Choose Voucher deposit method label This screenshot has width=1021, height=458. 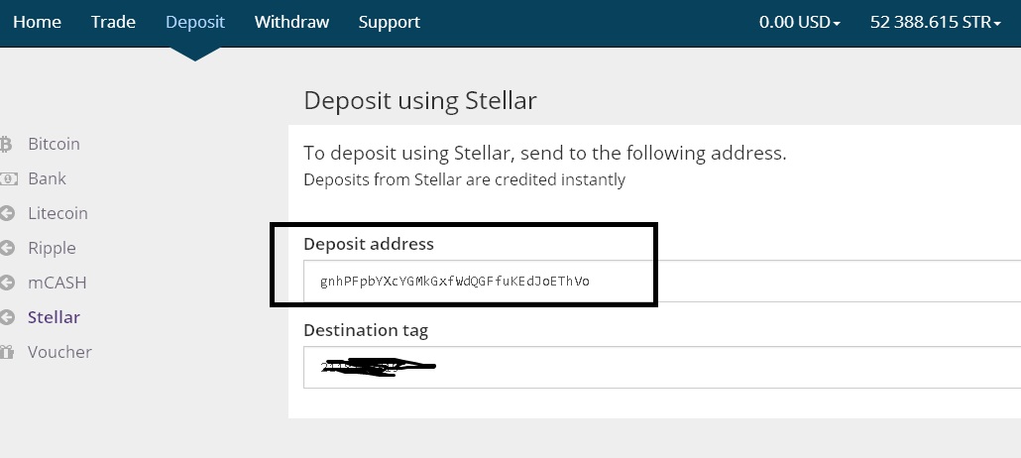(59, 353)
